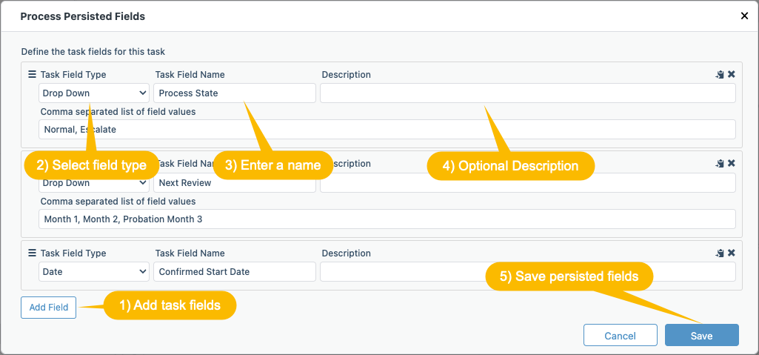Screen dimensions: 759x355
Task: Save the persisted fields
Action: pos(701,335)
